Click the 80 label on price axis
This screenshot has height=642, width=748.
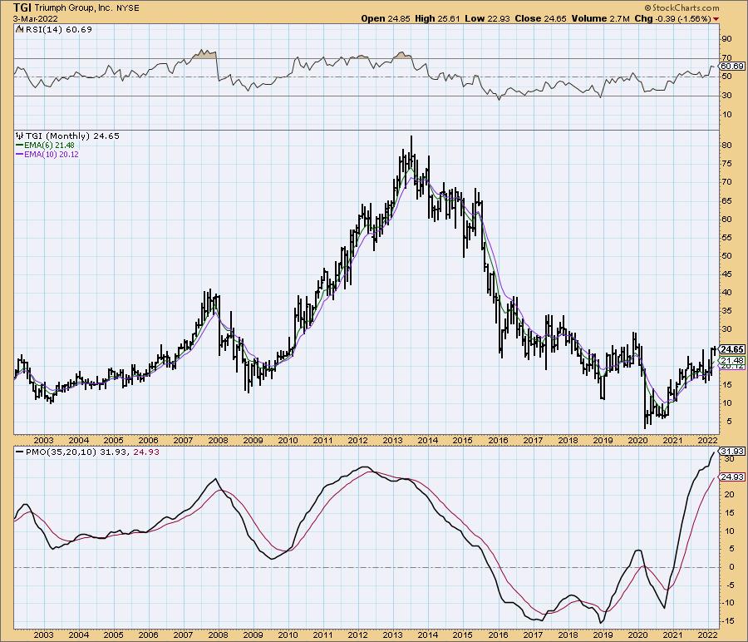(x=726, y=146)
